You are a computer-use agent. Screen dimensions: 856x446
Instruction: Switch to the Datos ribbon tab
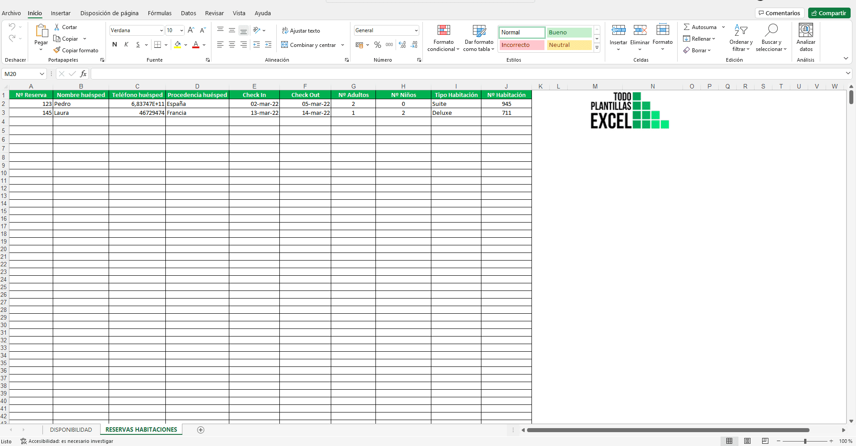point(189,13)
